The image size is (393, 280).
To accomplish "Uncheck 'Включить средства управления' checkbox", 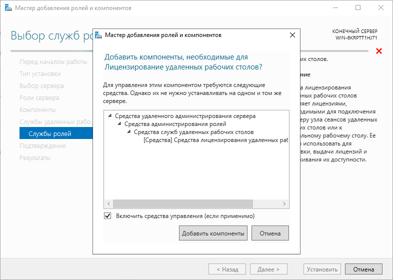I will (x=107, y=216).
